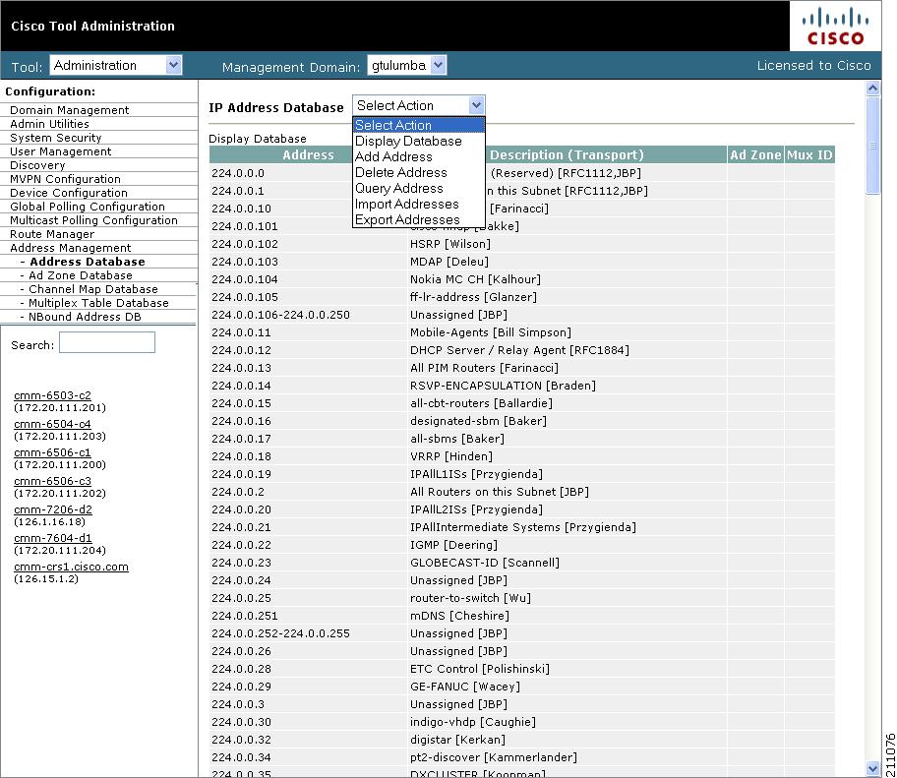897x778 pixels.
Task: Focus the Search input field
Action: [x=107, y=342]
